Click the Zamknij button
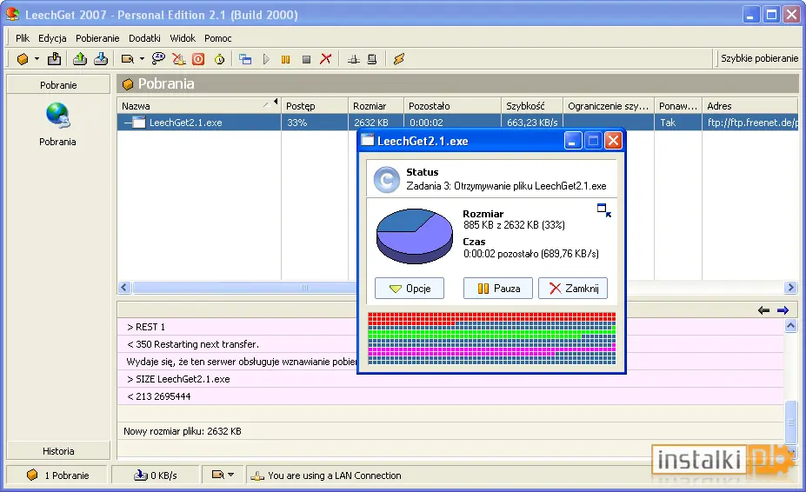Viewport: 806px width, 492px height. click(x=573, y=289)
